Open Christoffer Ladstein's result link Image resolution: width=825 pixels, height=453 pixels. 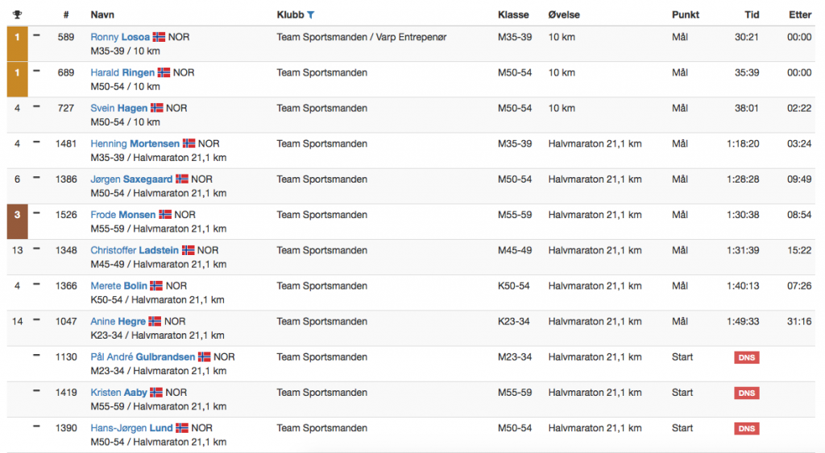[x=135, y=250]
